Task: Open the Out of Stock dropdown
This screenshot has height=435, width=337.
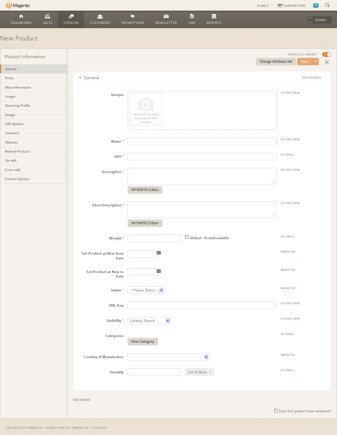Action: coord(200,372)
